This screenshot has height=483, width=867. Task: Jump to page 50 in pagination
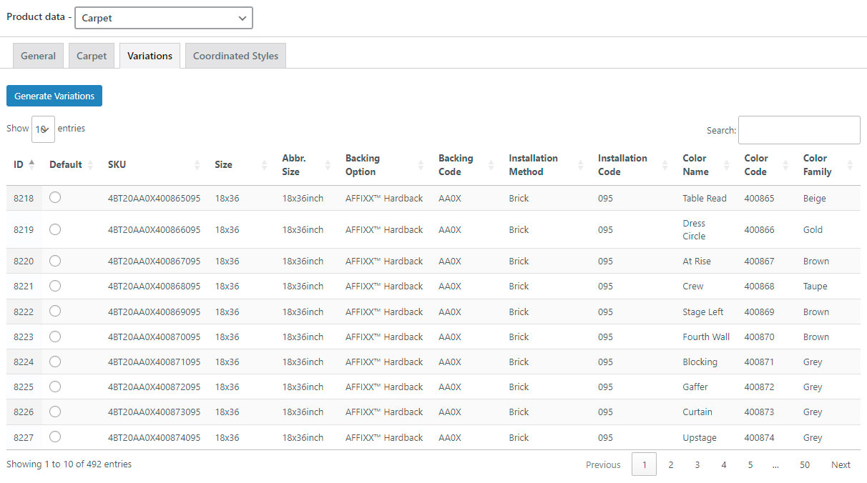tap(805, 464)
